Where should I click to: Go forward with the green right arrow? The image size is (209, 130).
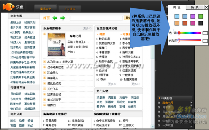63,18
